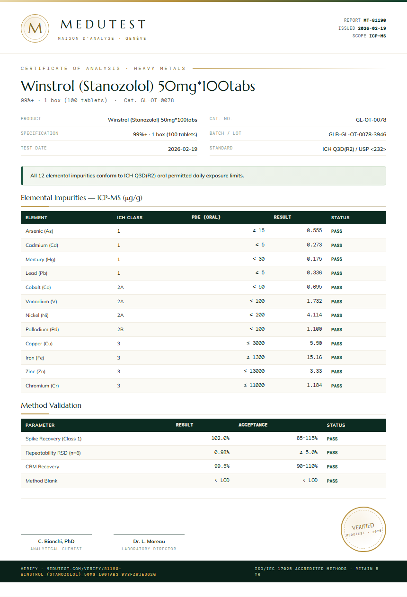Open the medutest.com verify link in the footer
This screenshot has width=407, height=597.
point(88,571)
